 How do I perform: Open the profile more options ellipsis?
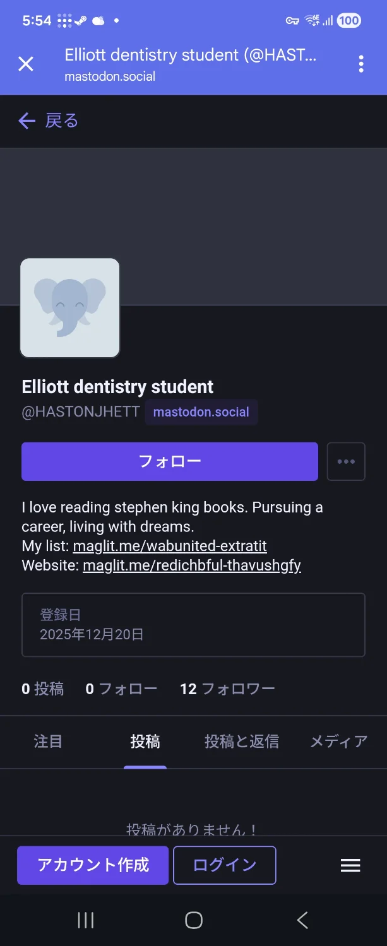[346, 461]
